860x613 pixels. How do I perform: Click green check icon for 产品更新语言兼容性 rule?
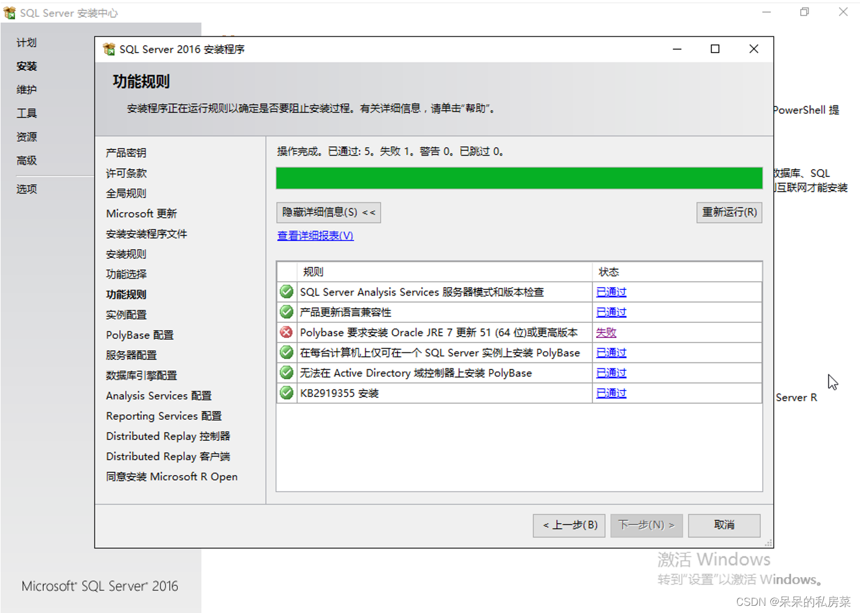287,312
